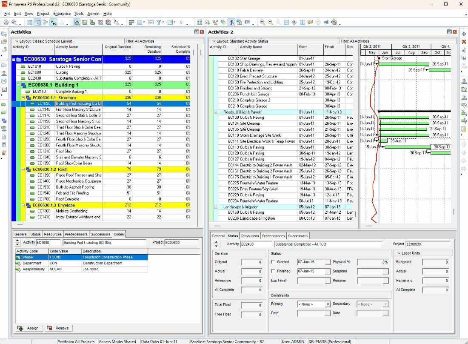The width and height of the screenshot is (468, 344).
Task: Collapse the EC00630.1 Building 1 WBS band
Action: tap(18, 85)
